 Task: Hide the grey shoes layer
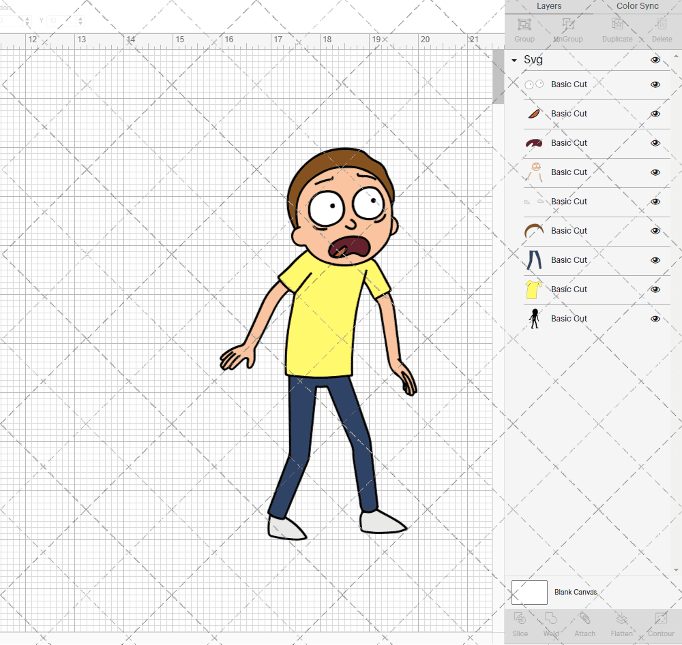pos(655,202)
